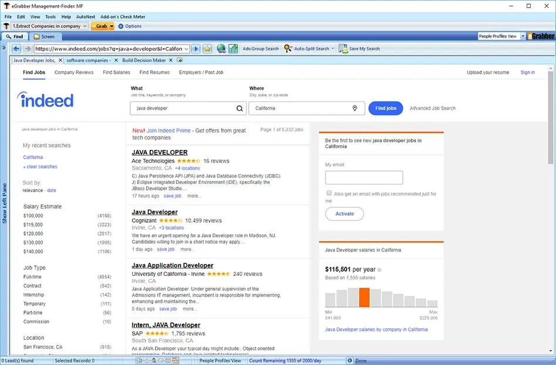This screenshot has width=556, height=365.
Task: Click the eGrabber logo at top right
Action: click(x=541, y=36)
